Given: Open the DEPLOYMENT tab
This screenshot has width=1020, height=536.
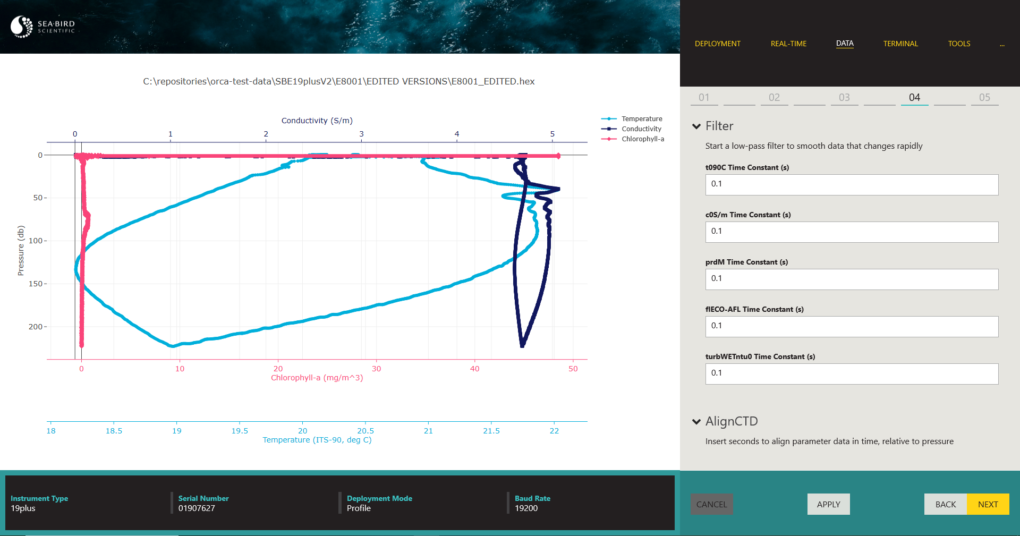Looking at the screenshot, I should [717, 44].
